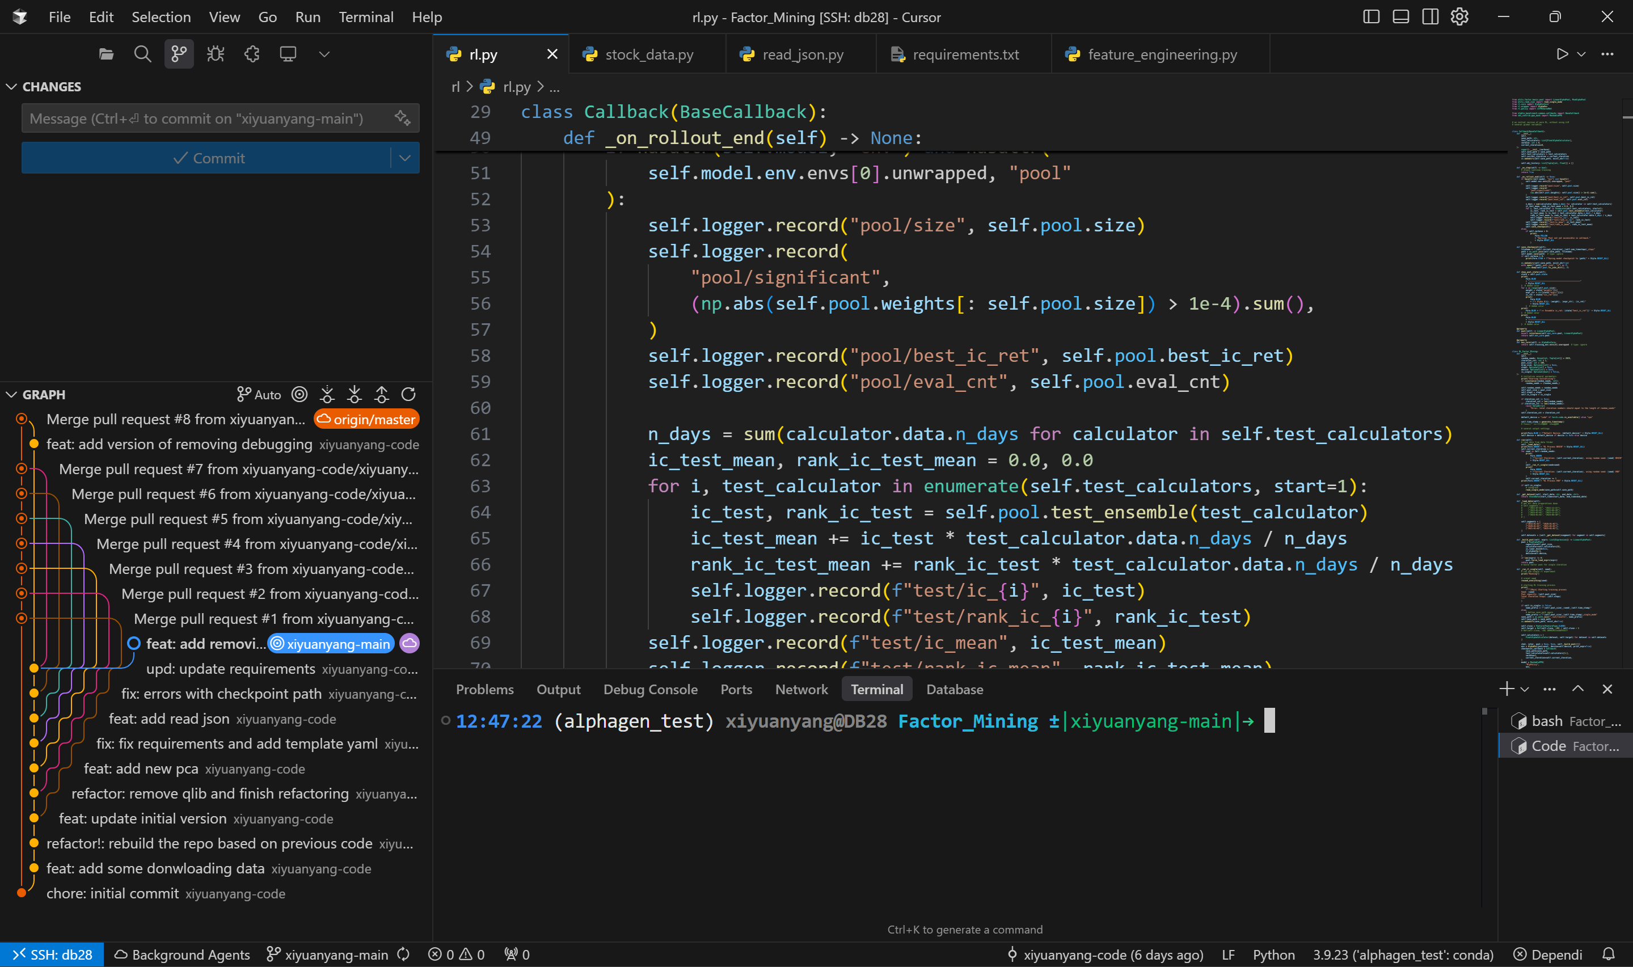Select commit 'feat: add new pca'

click(x=216, y=768)
